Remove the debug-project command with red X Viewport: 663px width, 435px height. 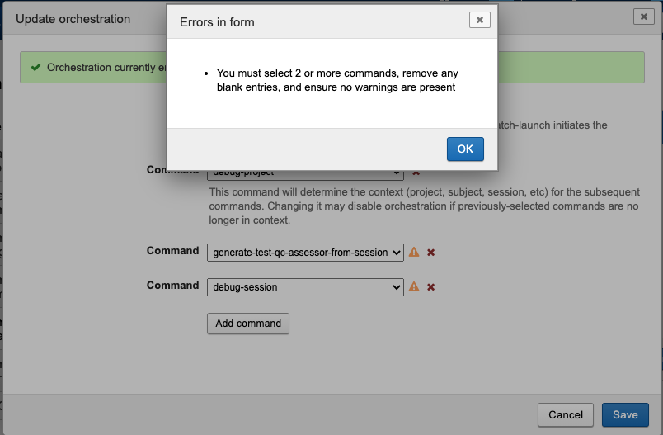(x=416, y=173)
